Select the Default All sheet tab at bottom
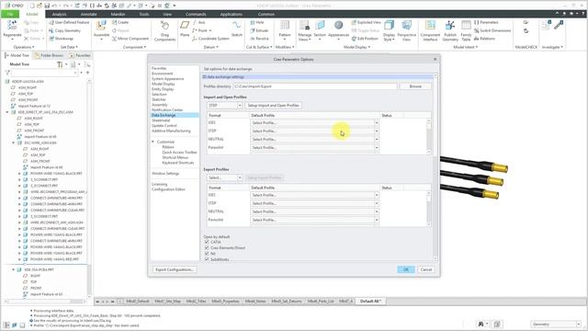The image size is (588, 331). pyautogui.click(x=370, y=302)
